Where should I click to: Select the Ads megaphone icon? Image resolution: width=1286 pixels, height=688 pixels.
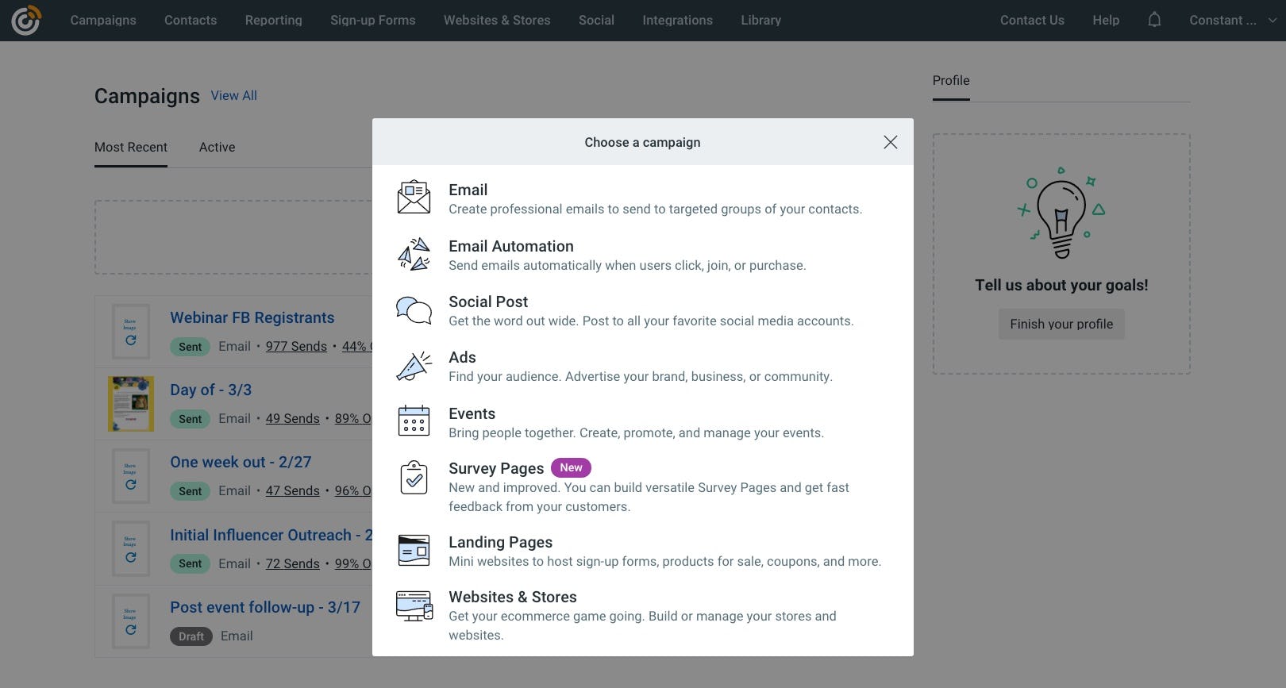[x=414, y=366]
